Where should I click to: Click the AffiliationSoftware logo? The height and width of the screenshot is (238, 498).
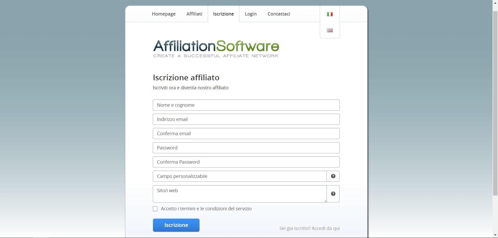coord(216,49)
